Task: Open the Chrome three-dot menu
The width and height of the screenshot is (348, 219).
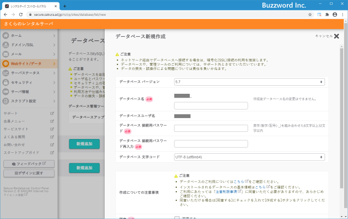Action: [x=343, y=15]
